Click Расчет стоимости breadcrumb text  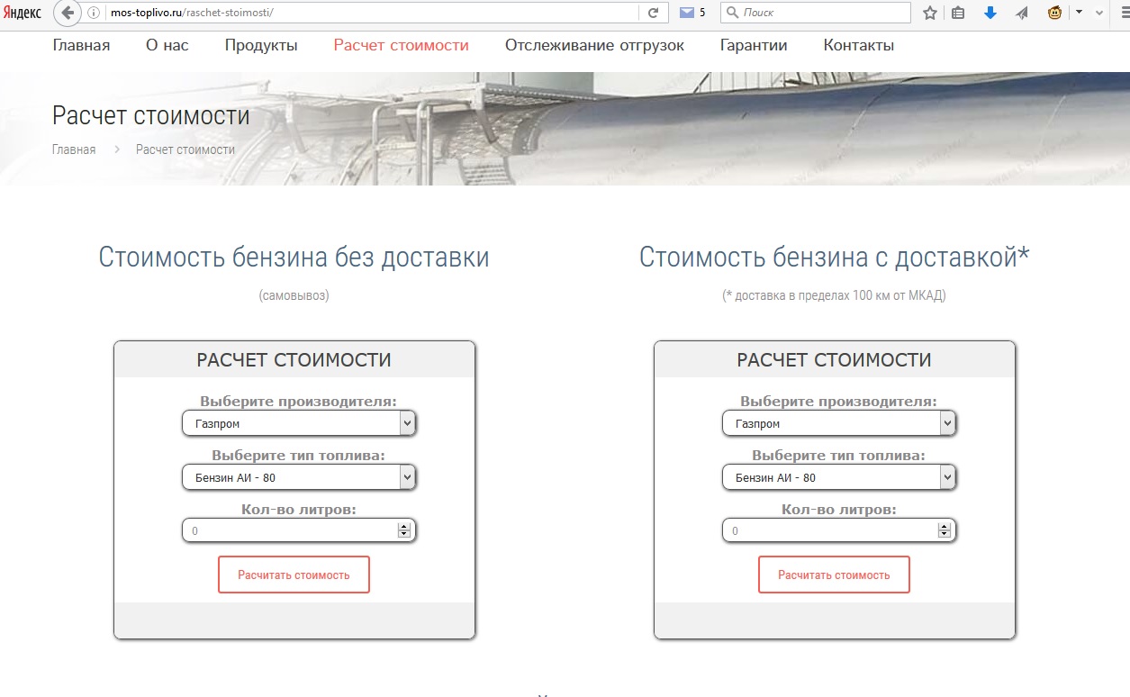pyautogui.click(x=185, y=149)
